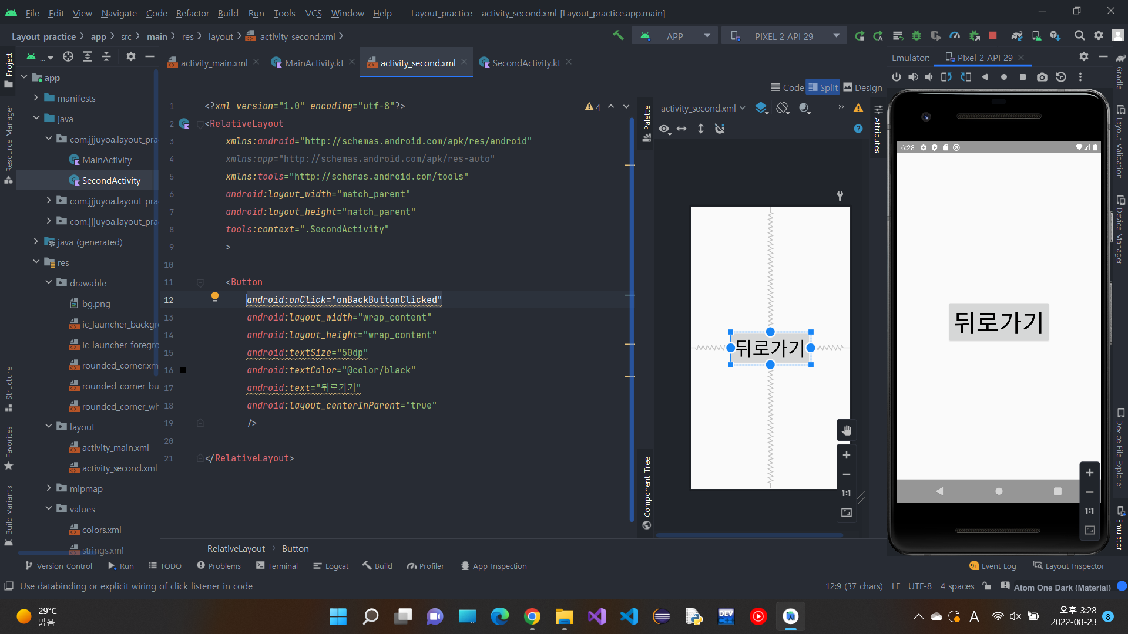The height and width of the screenshot is (634, 1128).
Task: Select the Pan hand tool in design preview
Action: pos(846,430)
